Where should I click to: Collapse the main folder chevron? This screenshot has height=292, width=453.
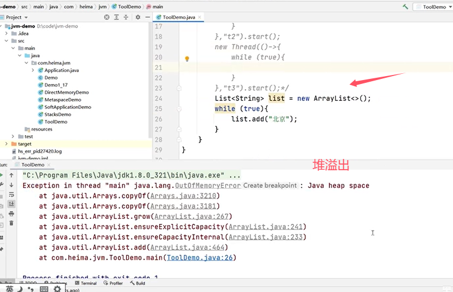13,48
